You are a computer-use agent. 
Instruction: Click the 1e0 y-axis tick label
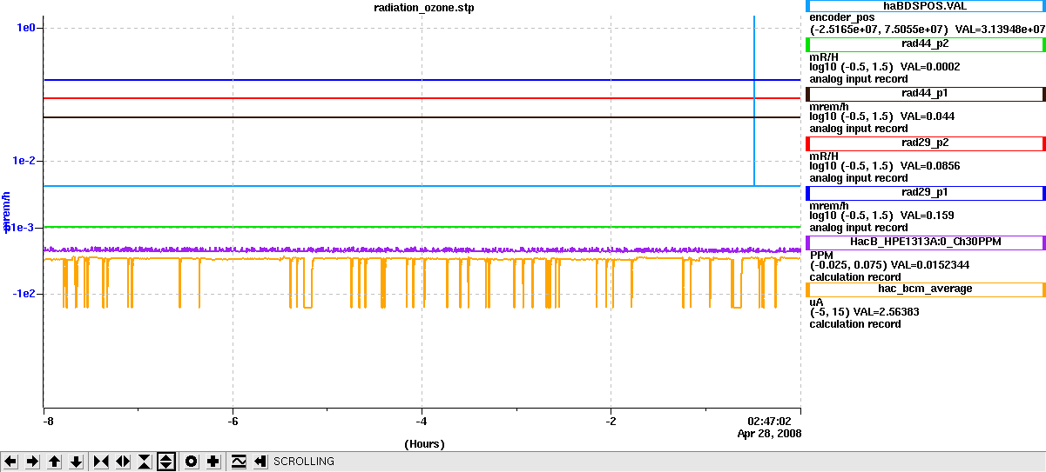[26, 28]
